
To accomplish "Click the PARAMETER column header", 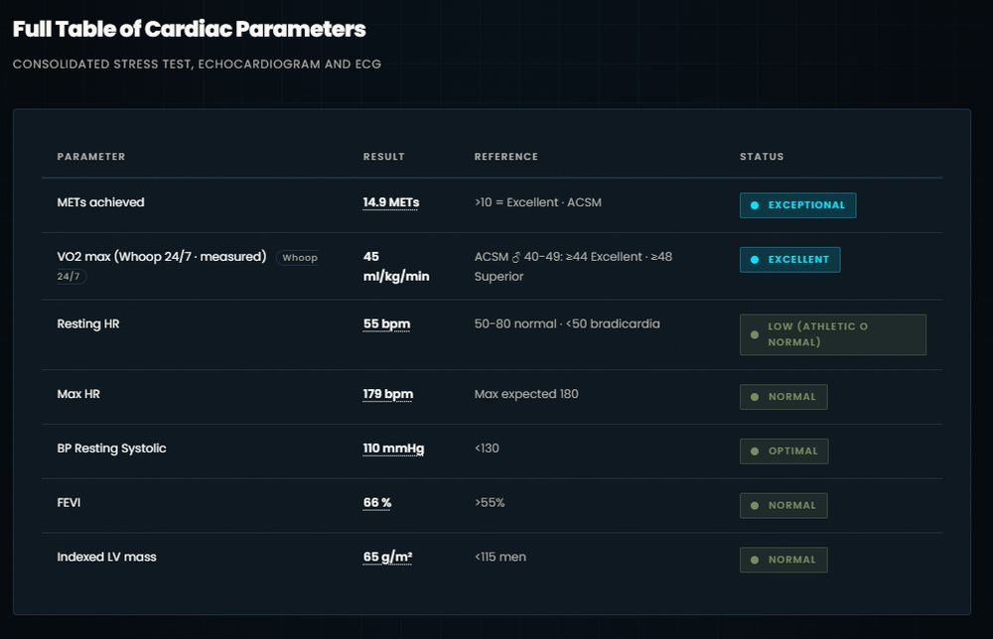I will coord(91,156).
